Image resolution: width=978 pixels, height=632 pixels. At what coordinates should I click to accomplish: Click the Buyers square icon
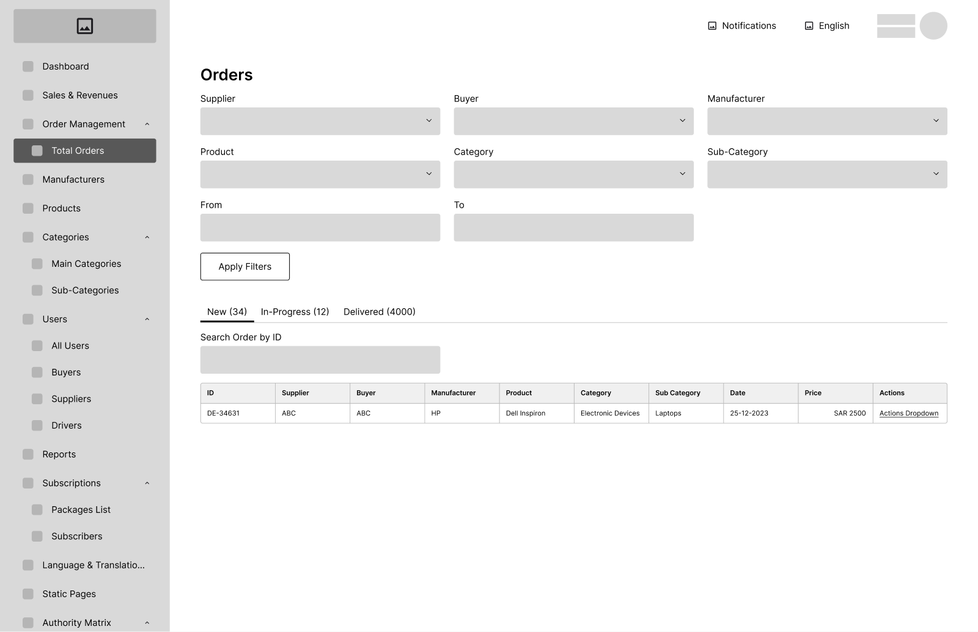37,372
